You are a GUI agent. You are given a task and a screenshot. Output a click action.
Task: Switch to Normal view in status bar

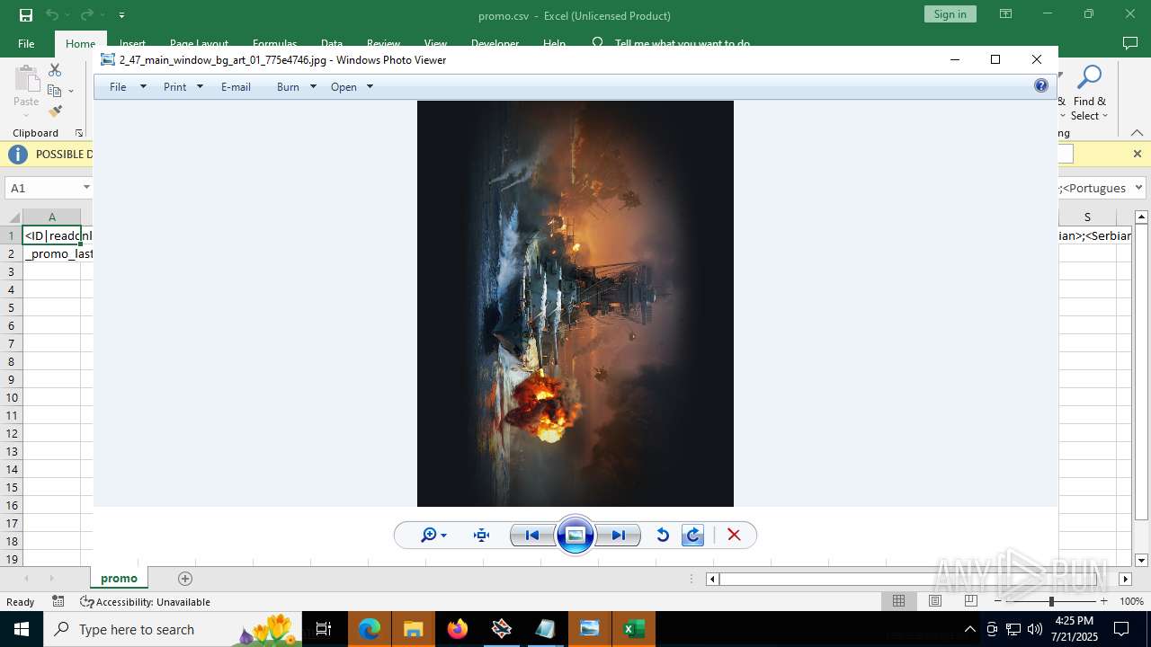[898, 601]
